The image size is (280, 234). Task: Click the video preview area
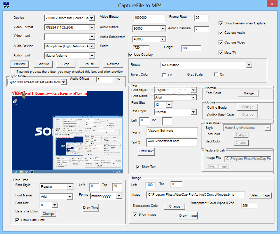coord(67,132)
